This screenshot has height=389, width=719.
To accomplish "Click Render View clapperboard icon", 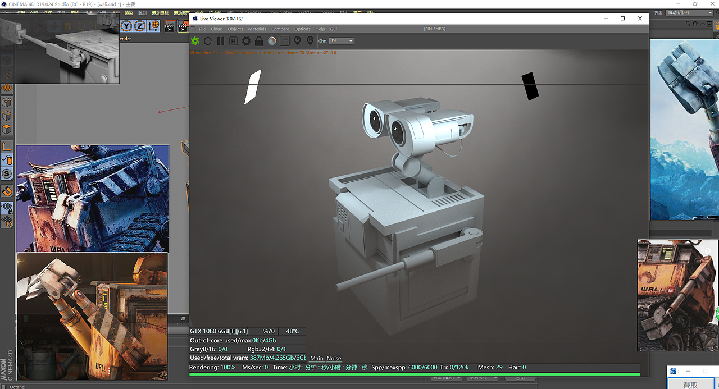I will [170, 26].
